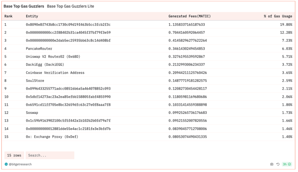Select the 12.28% gas usage cell
Viewport: 298px width, 172px height.
pos(286,33)
